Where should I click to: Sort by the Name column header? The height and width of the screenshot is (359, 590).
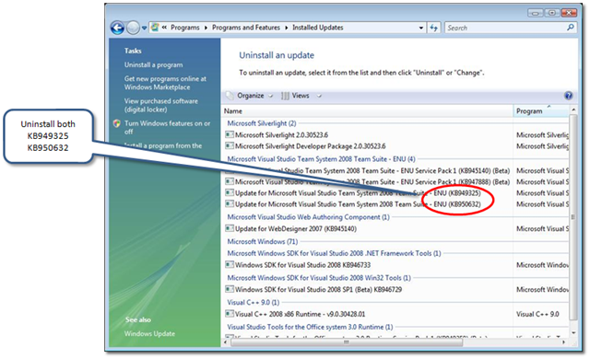tap(367, 111)
